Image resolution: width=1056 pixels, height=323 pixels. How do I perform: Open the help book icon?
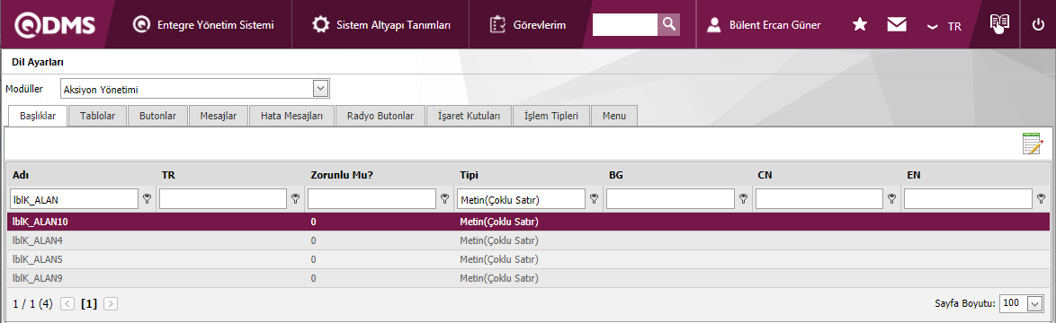tap(999, 24)
